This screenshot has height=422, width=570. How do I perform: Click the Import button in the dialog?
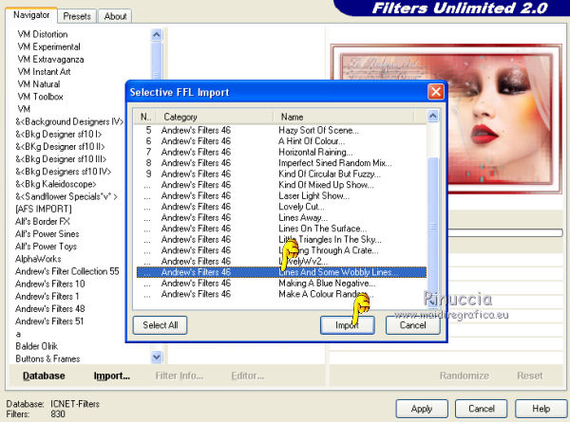pyautogui.click(x=347, y=325)
